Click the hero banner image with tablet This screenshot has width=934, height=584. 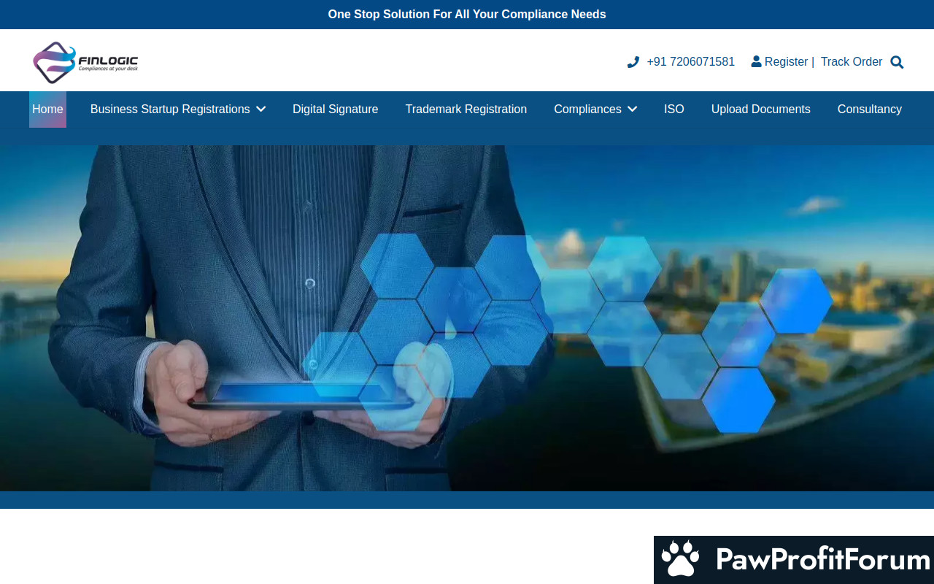(x=467, y=318)
